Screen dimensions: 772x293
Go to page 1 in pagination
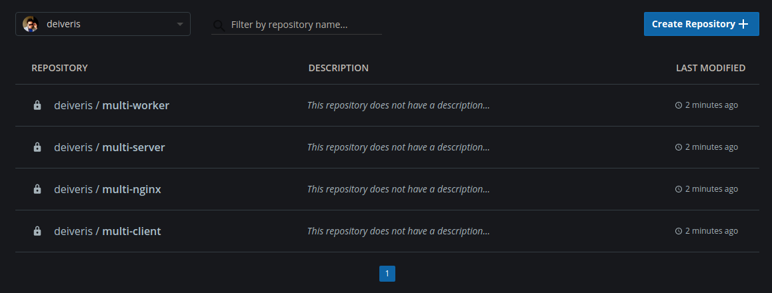pyautogui.click(x=387, y=274)
